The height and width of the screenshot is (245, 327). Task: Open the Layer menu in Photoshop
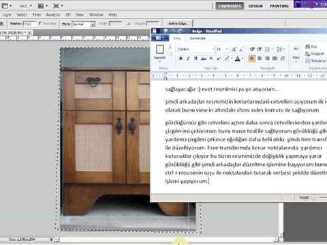tap(7, 15)
